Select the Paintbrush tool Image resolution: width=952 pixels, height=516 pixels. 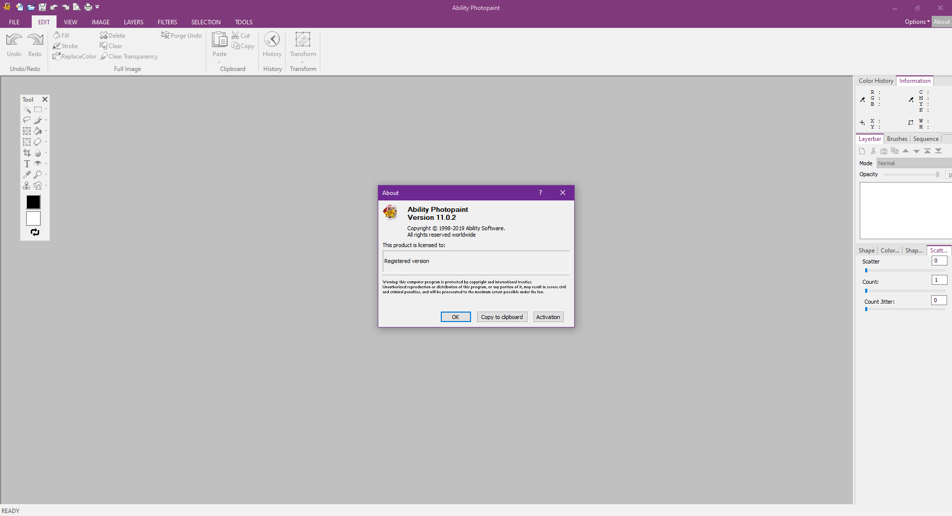point(38,121)
